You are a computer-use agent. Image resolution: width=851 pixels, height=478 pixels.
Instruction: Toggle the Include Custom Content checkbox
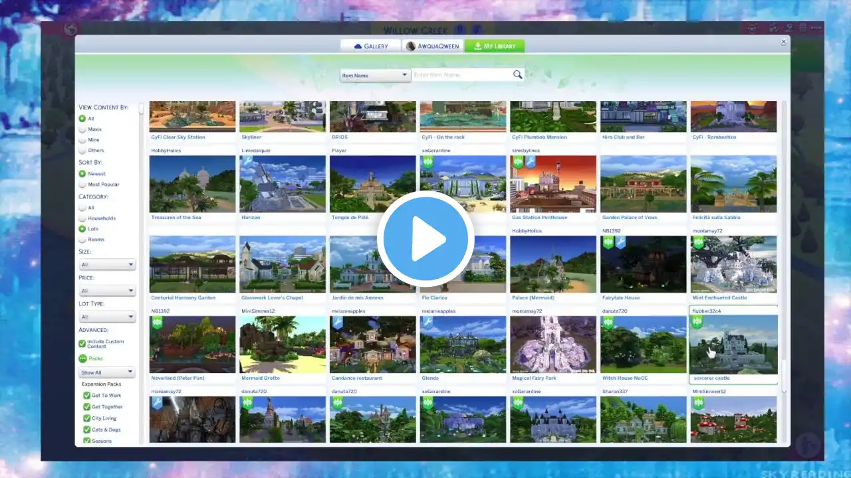pyautogui.click(x=82, y=344)
